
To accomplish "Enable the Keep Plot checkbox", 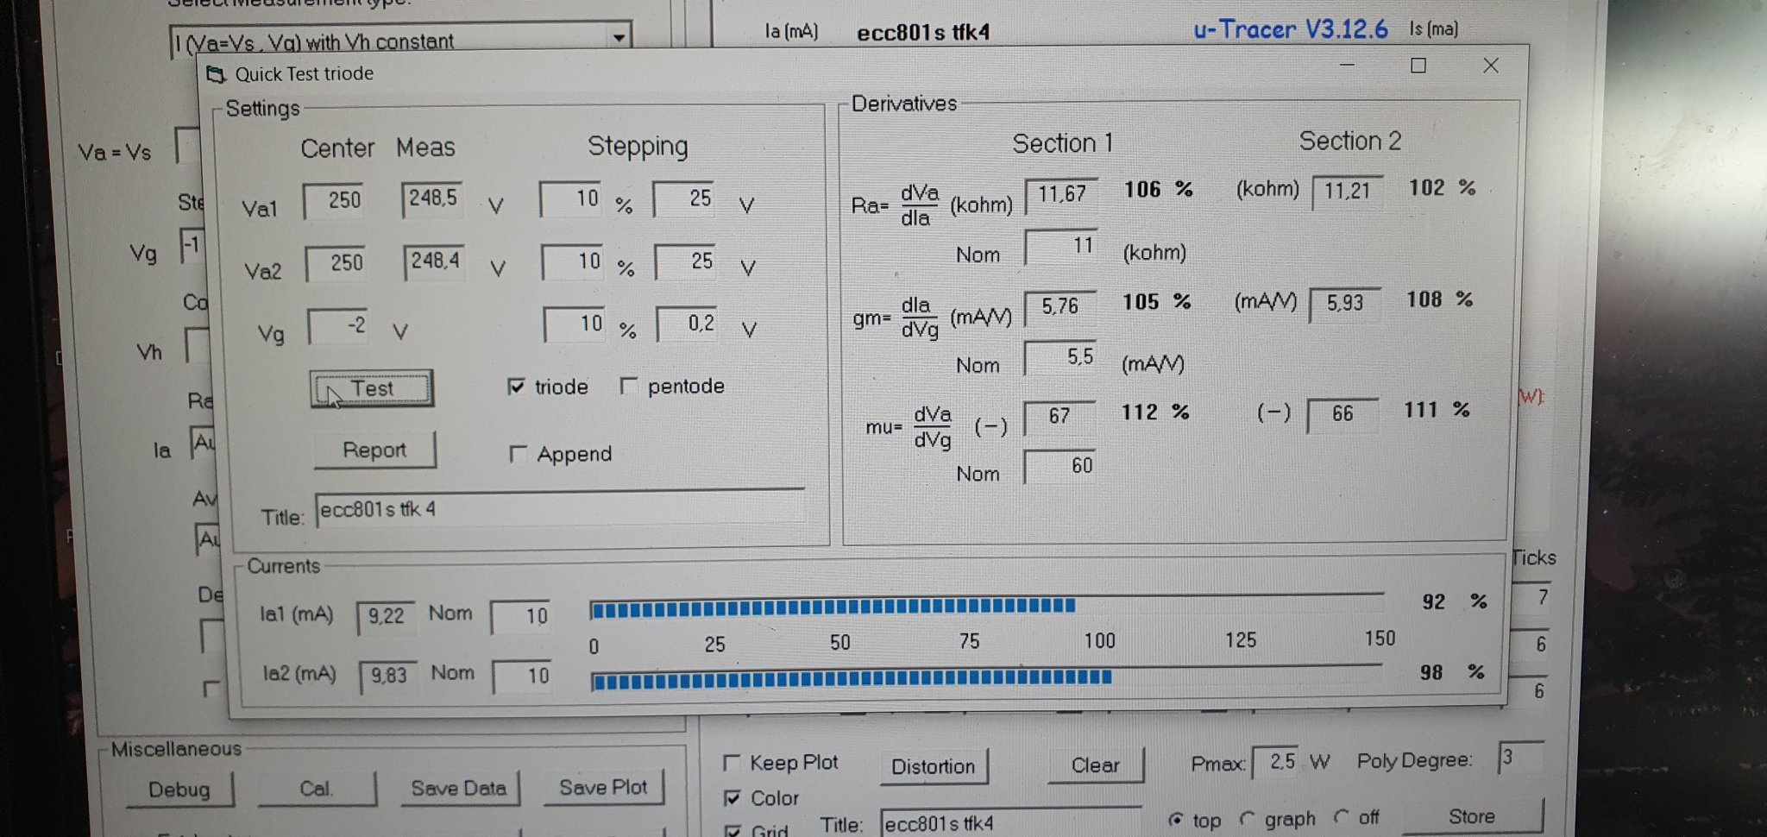I will tap(732, 763).
